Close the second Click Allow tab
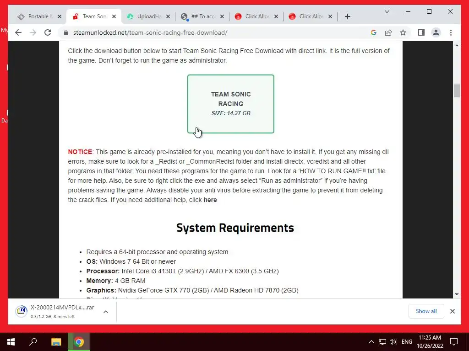The image size is (469, 351). pyautogui.click(x=330, y=16)
